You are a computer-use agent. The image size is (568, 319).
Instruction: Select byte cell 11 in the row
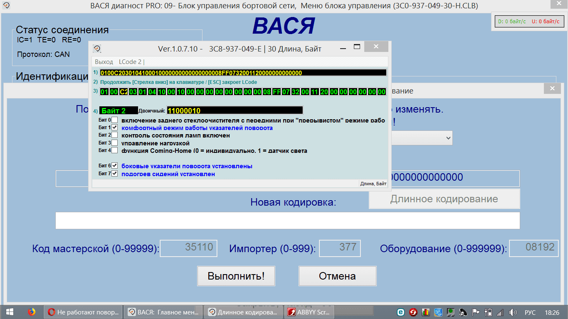coord(315,91)
